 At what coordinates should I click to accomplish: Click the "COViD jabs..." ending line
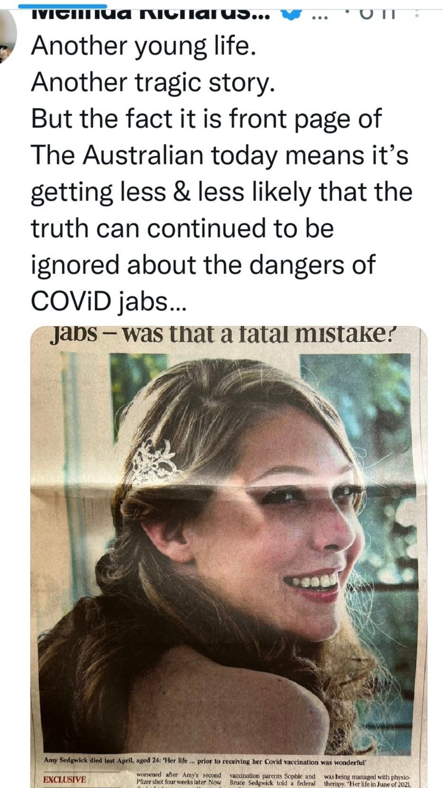pos(108,301)
